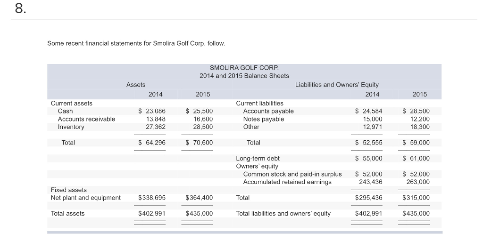The height and width of the screenshot is (241, 483).
Task: Select long-term debt value $55,000
Action: pos(369,158)
